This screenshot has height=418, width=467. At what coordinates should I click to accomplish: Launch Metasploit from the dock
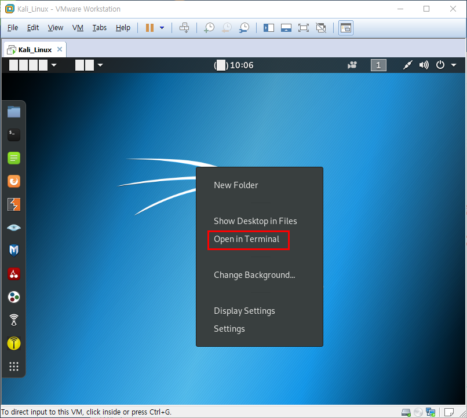tap(14, 251)
